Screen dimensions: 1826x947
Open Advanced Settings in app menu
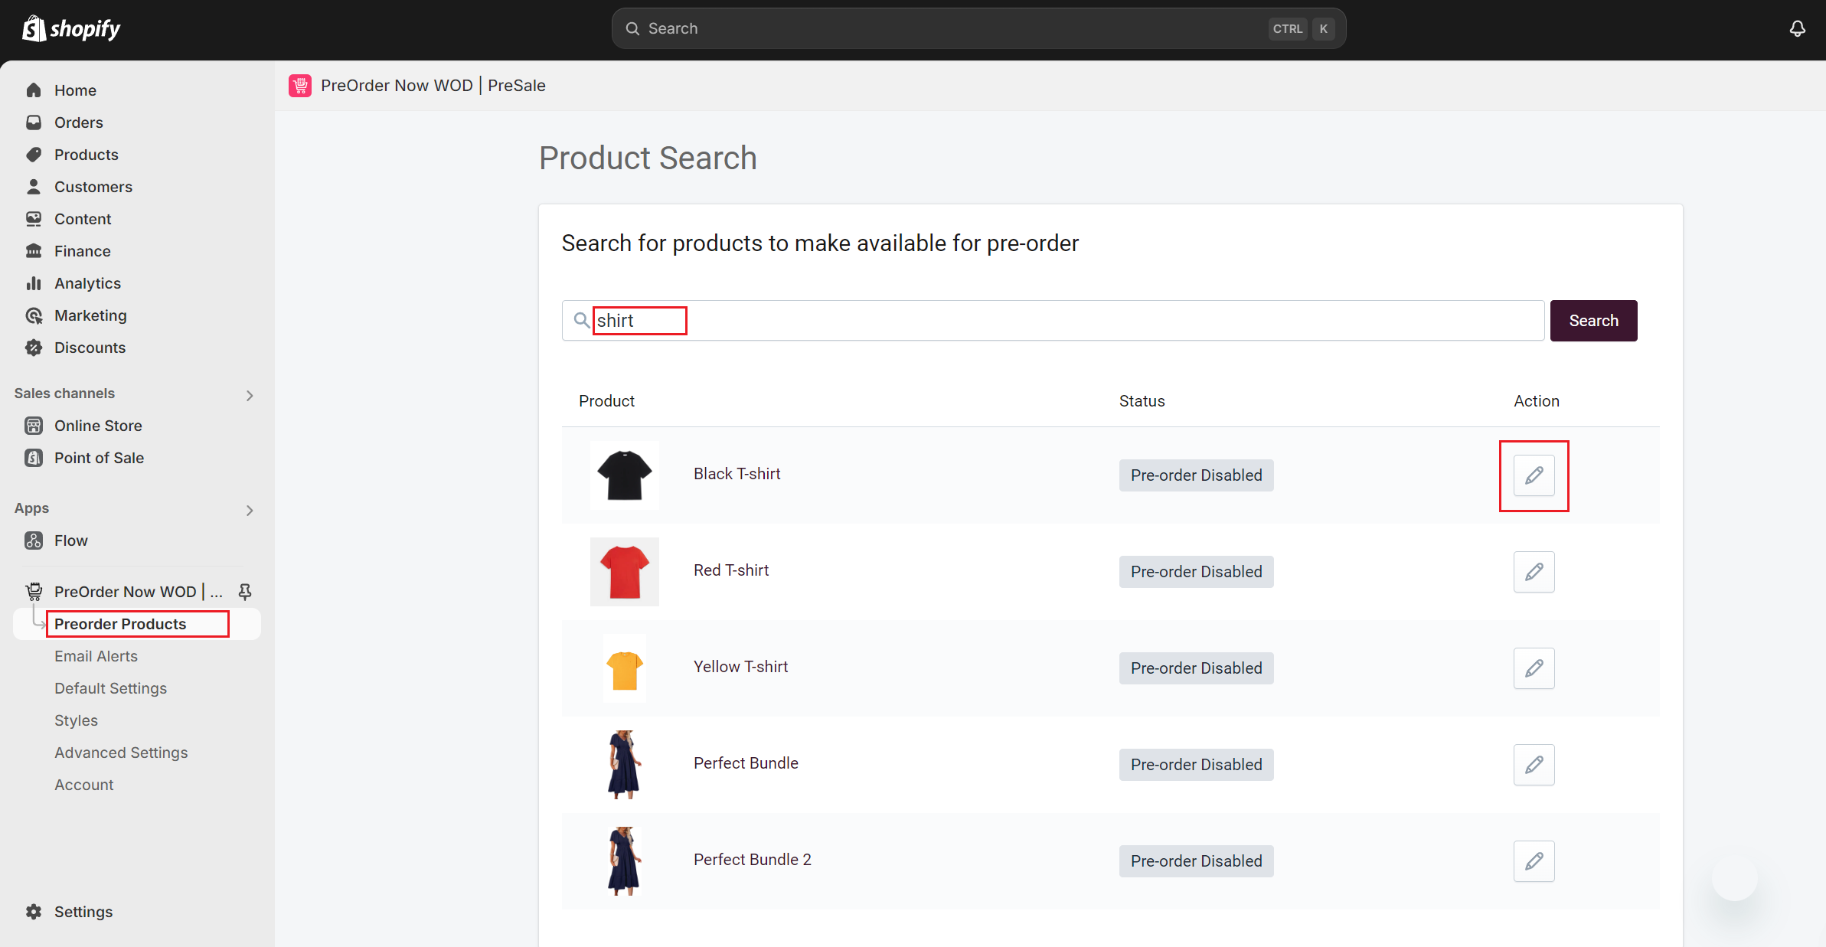121,753
